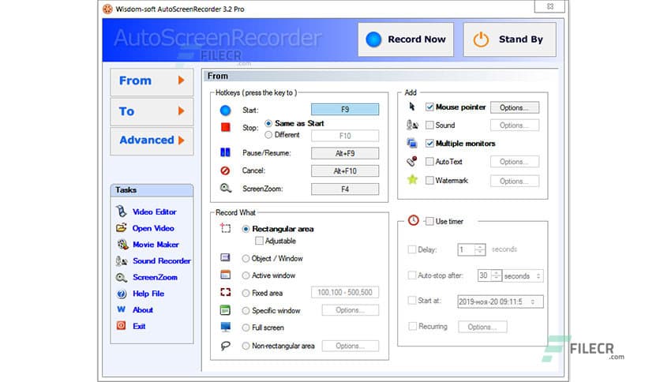Check the Adjustable checkbox
Screen dimensions: 660x382
pyautogui.click(x=259, y=241)
